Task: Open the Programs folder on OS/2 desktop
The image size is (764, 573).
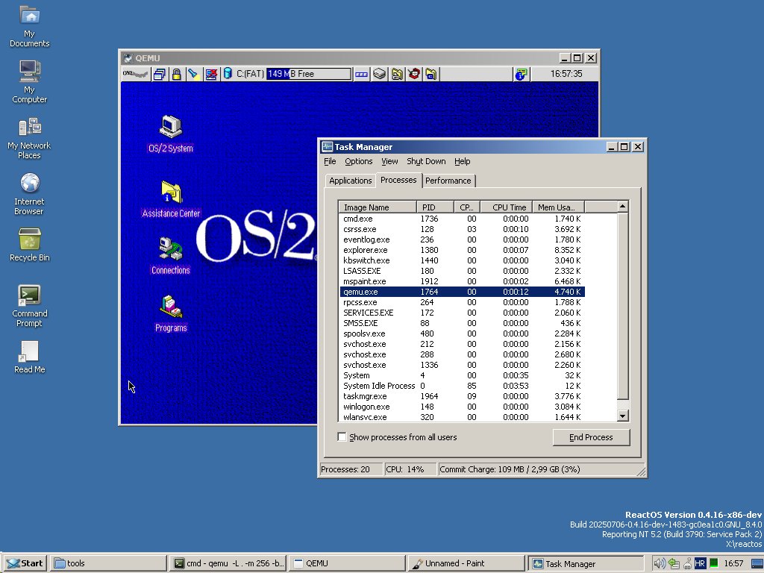Action: click(x=171, y=313)
